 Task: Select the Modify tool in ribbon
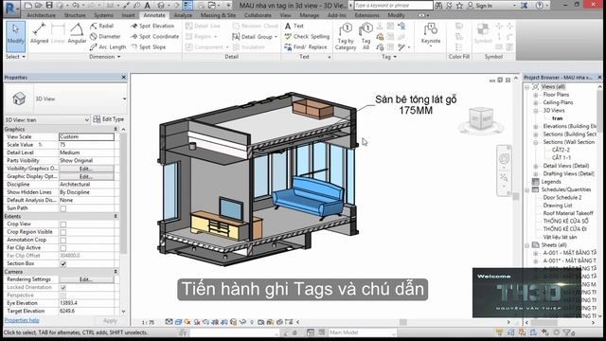click(15, 36)
